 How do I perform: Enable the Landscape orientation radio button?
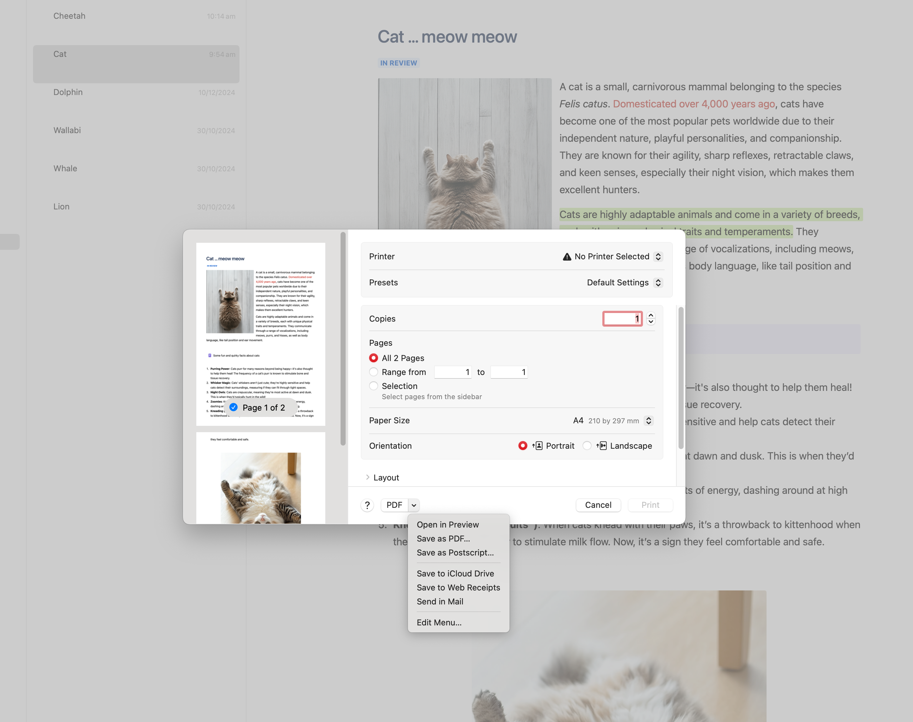(x=587, y=446)
